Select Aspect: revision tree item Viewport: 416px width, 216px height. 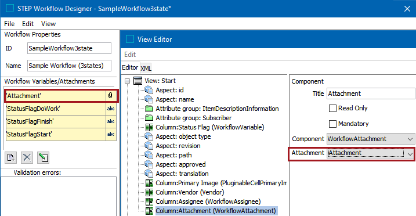tap(178, 146)
